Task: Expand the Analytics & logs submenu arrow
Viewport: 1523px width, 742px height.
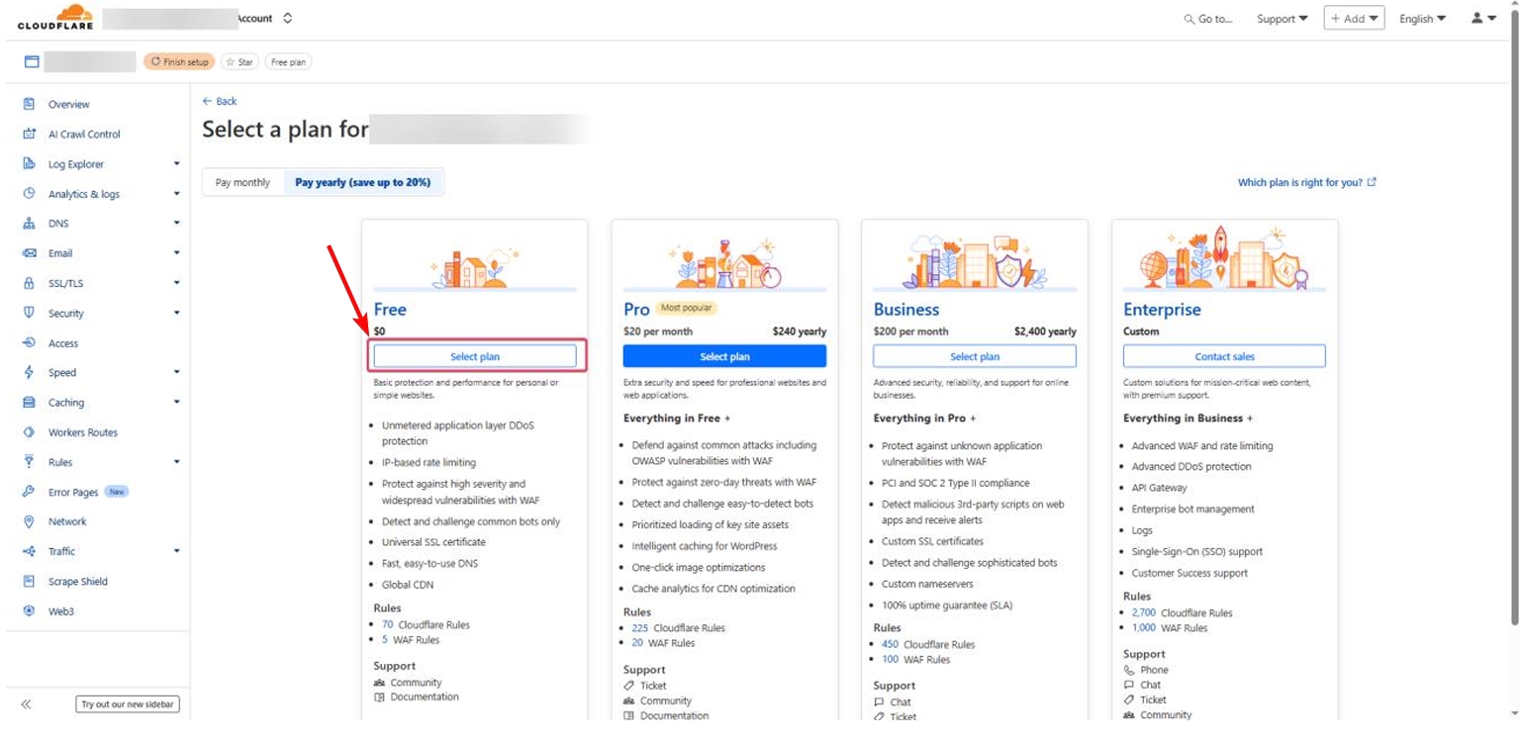Action: [x=177, y=194]
